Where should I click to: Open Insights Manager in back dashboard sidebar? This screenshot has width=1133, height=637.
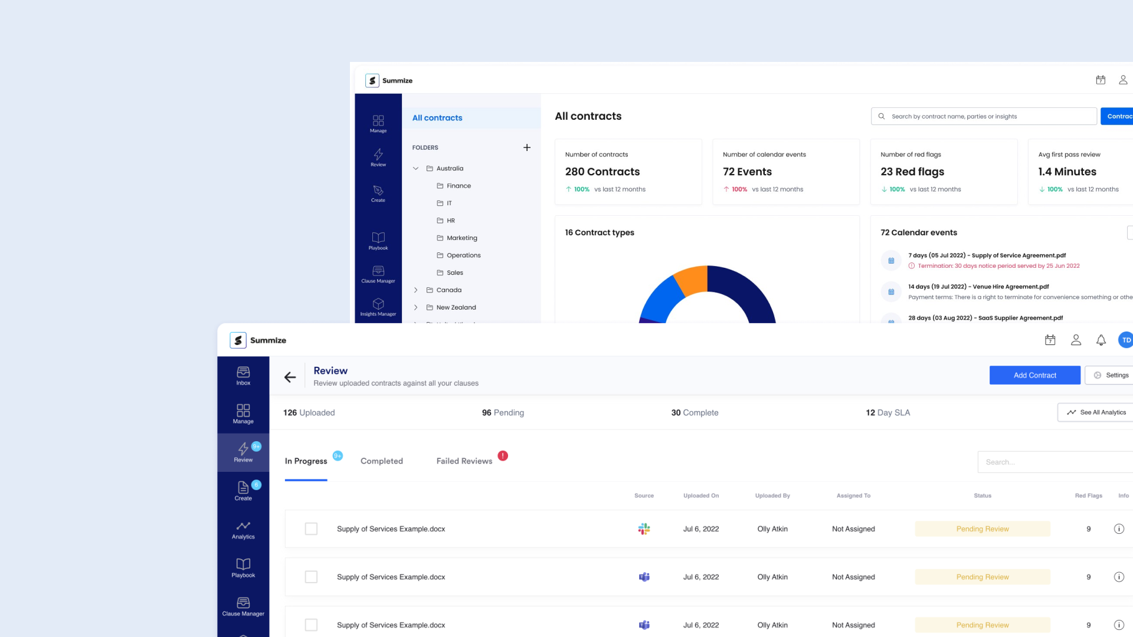click(x=378, y=307)
